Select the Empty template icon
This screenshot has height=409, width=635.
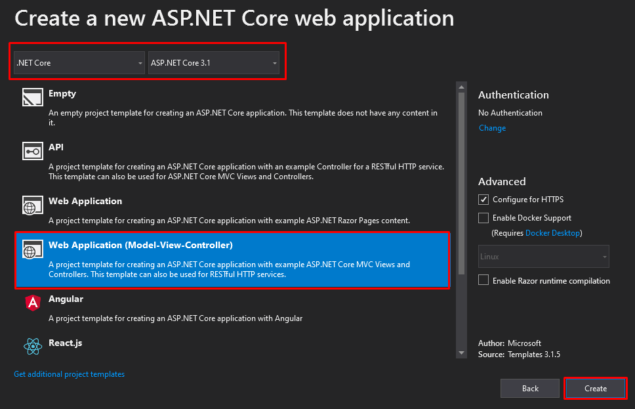click(x=33, y=97)
